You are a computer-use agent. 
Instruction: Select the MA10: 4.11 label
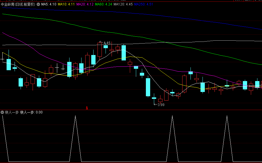coord(66,4)
